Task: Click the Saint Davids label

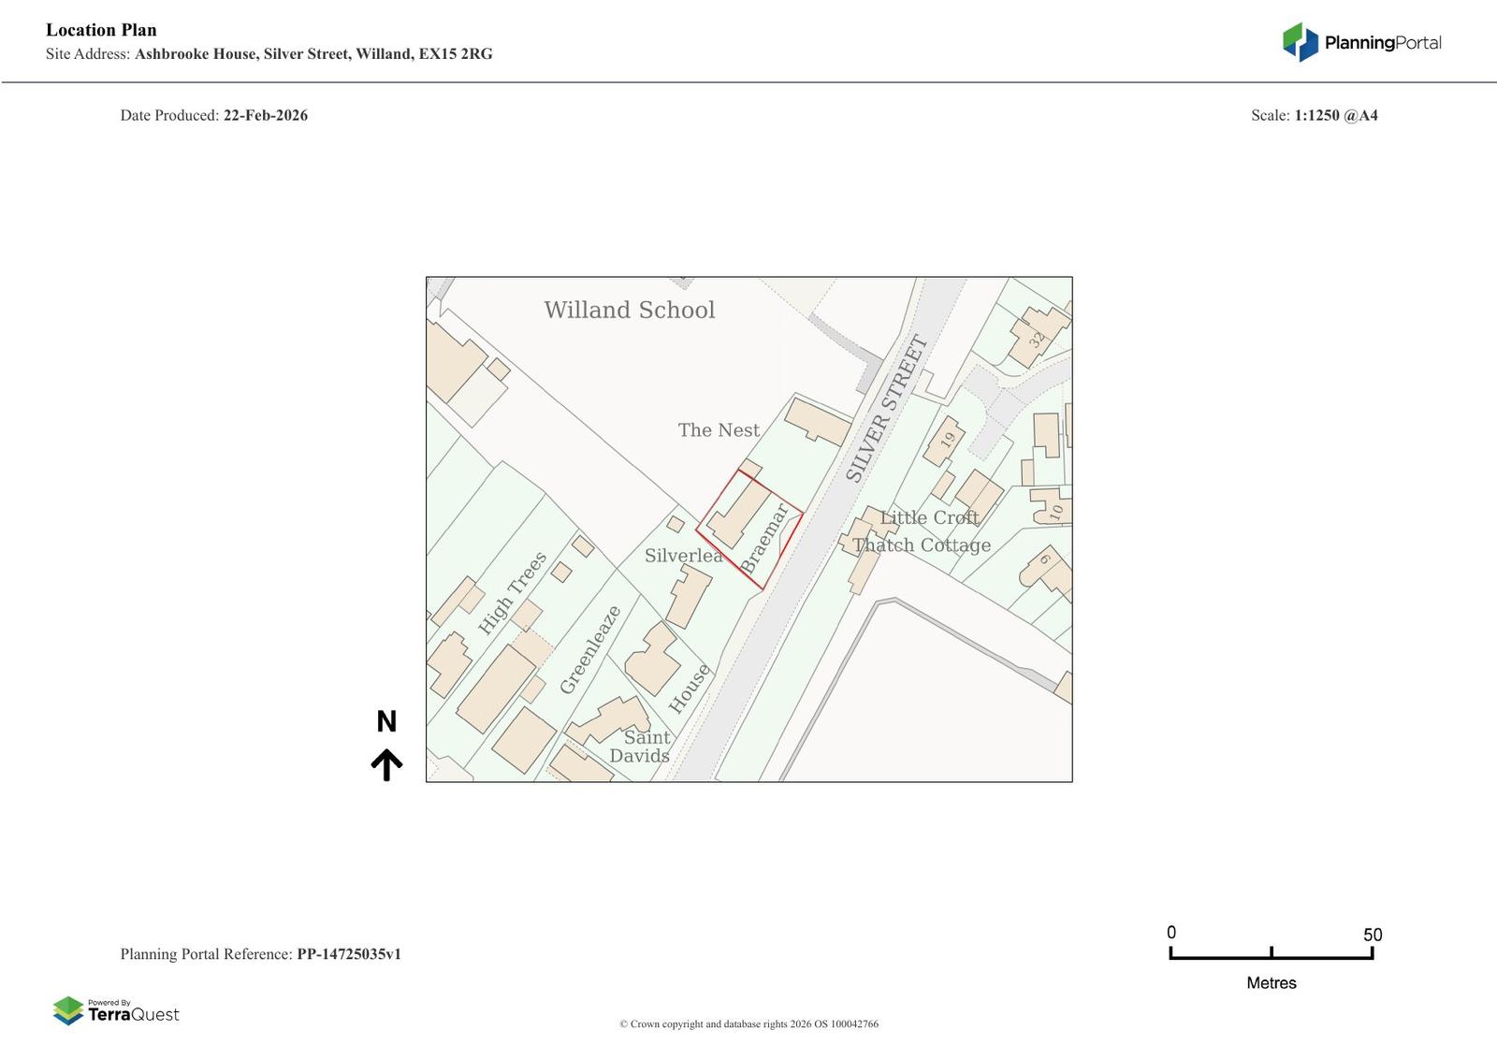Action: click(x=642, y=747)
